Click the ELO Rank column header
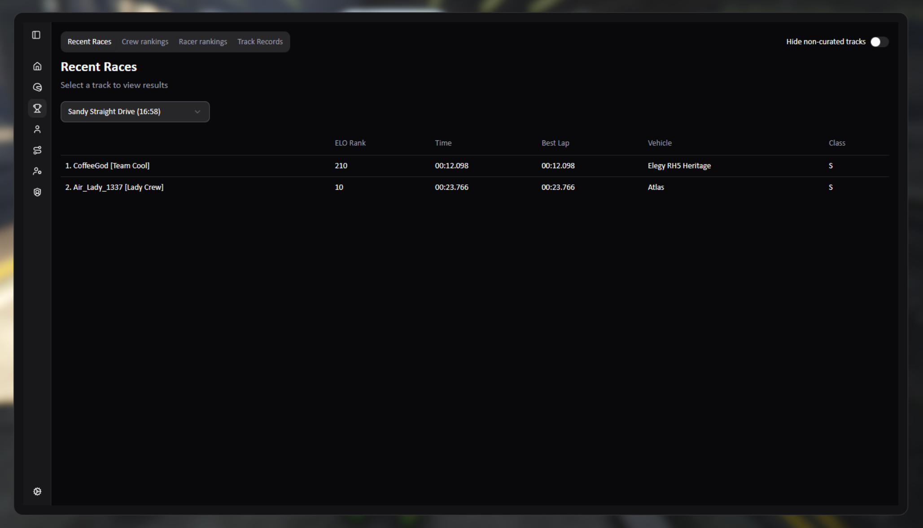This screenshot has height=528, width=923. 350,143
